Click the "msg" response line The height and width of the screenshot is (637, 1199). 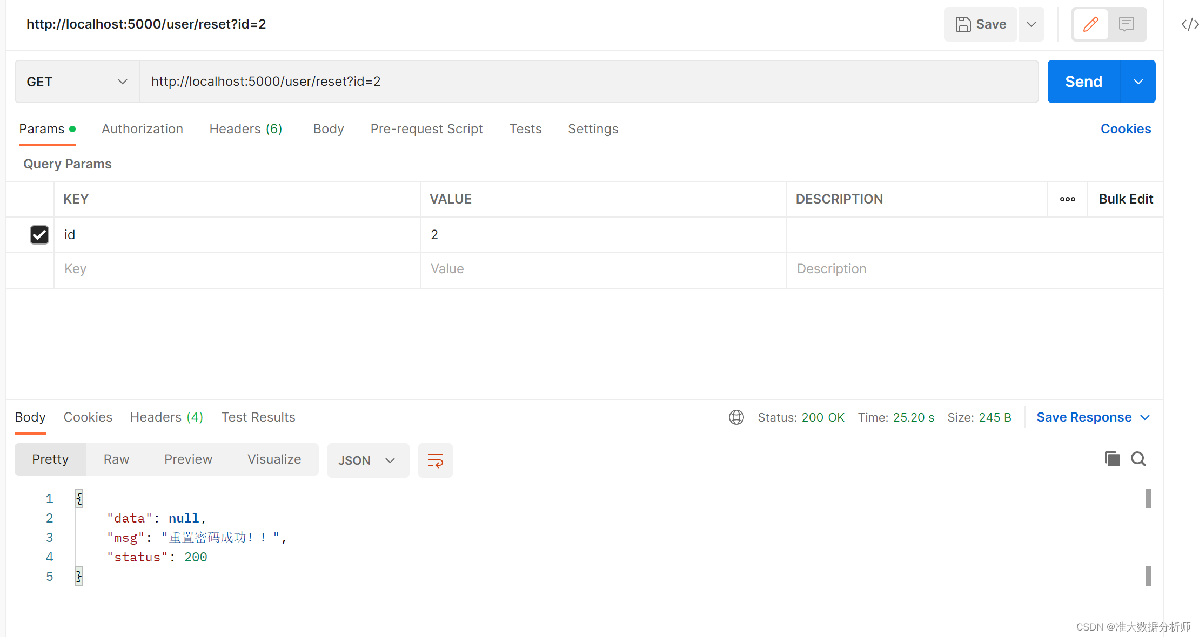[x=197, y=538]
